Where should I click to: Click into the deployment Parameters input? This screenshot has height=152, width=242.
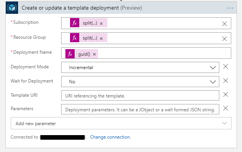tap(140, 109)
